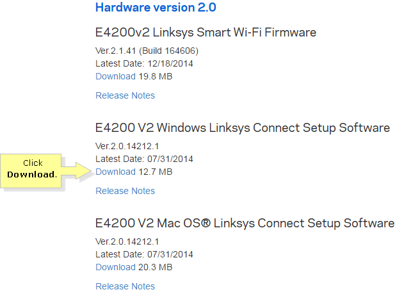Click the E4200 V2 Mac OS Setup title
Screen dimensions: 397x292
[245, 223]
